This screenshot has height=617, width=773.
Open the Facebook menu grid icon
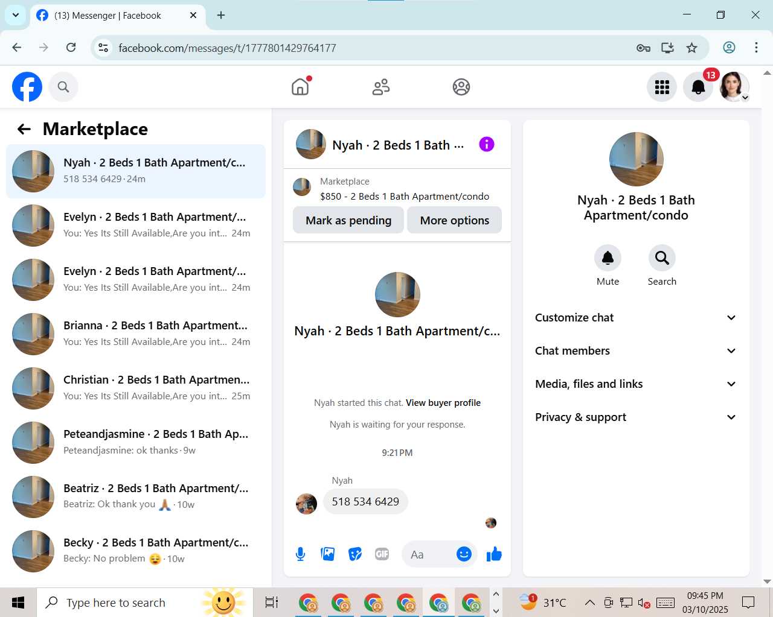click(662, 87)
